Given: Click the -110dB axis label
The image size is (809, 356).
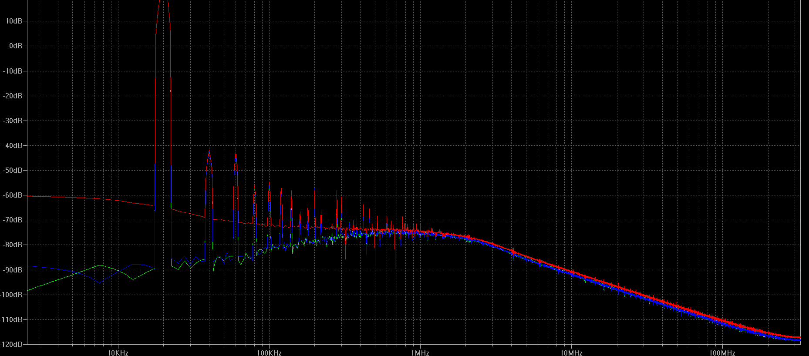Looking at the screenshot, I should click(11, 319).
